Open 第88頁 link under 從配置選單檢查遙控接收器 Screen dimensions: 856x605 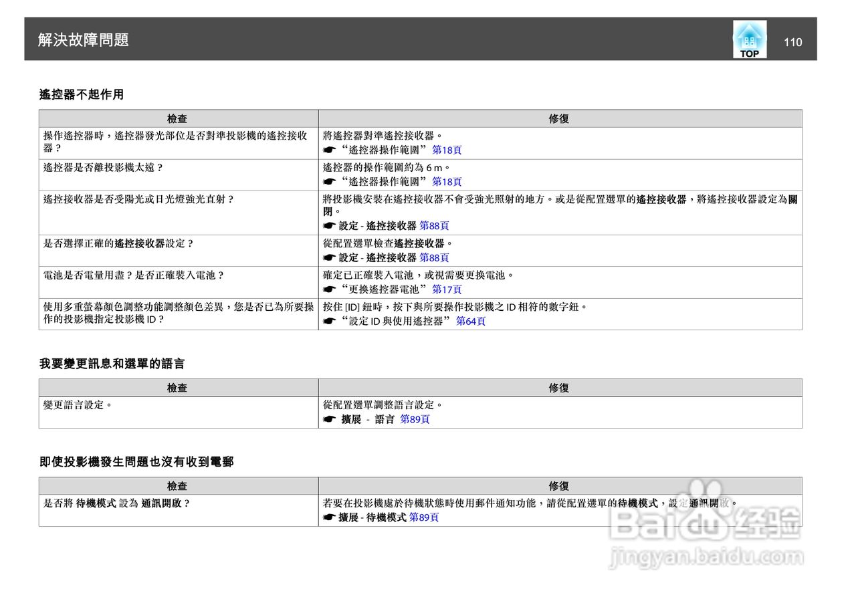pos(434,257)
